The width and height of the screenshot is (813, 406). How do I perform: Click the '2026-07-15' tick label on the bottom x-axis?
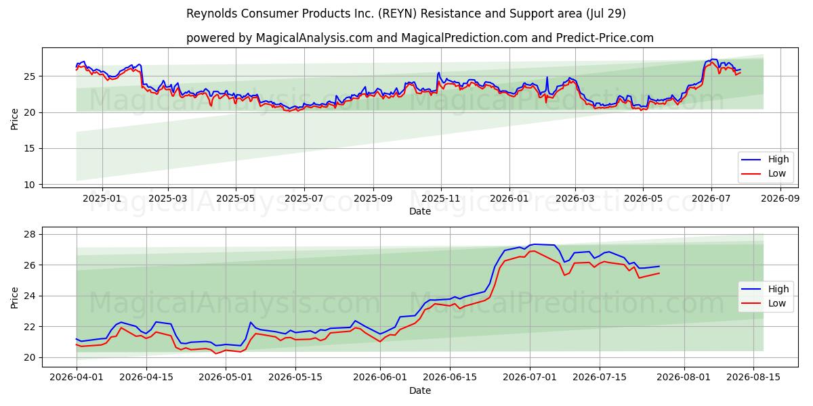(x=600, y=378)
